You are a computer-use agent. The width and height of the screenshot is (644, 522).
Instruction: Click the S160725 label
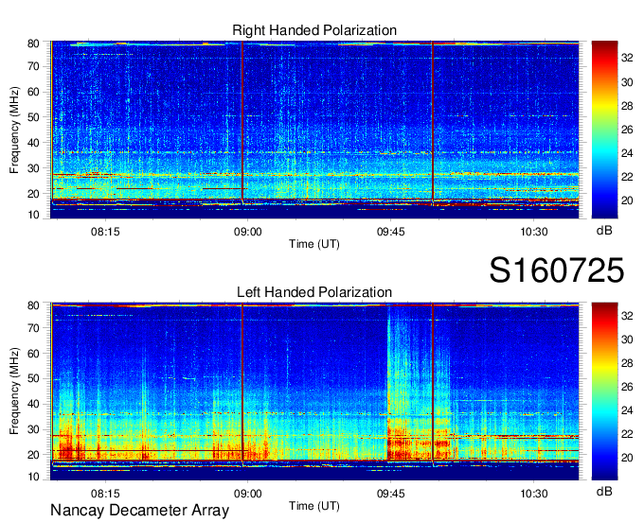[x=557, y=270]
